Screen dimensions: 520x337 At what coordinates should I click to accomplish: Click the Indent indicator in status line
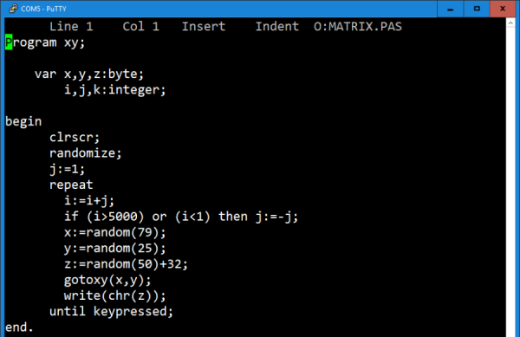[277, 27]
